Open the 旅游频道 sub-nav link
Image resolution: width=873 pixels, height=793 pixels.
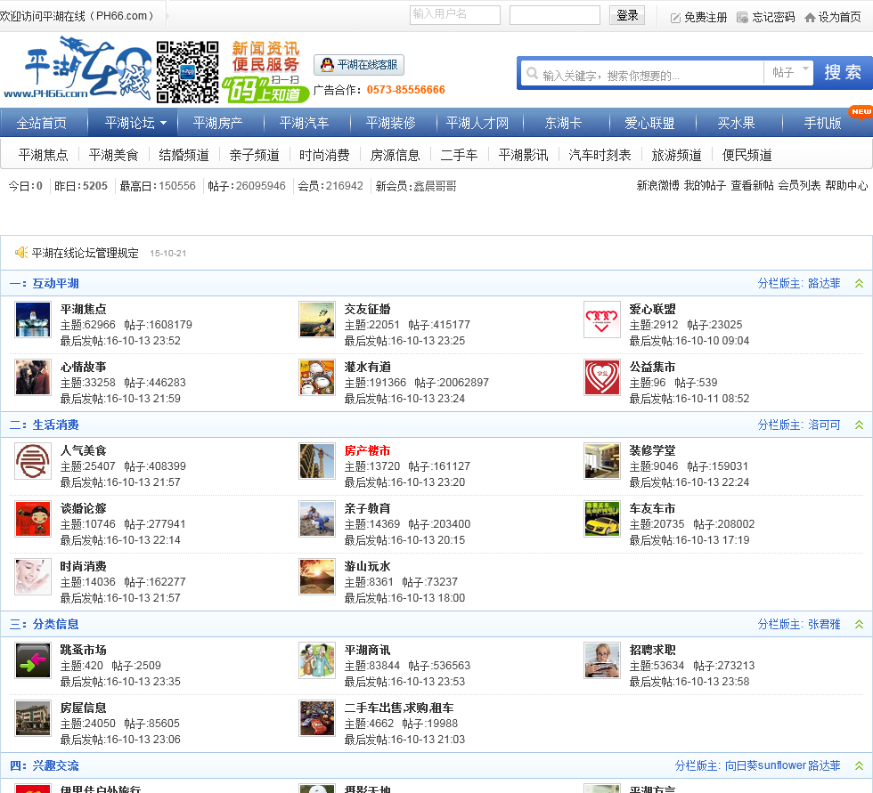click(x=676, y=155)
